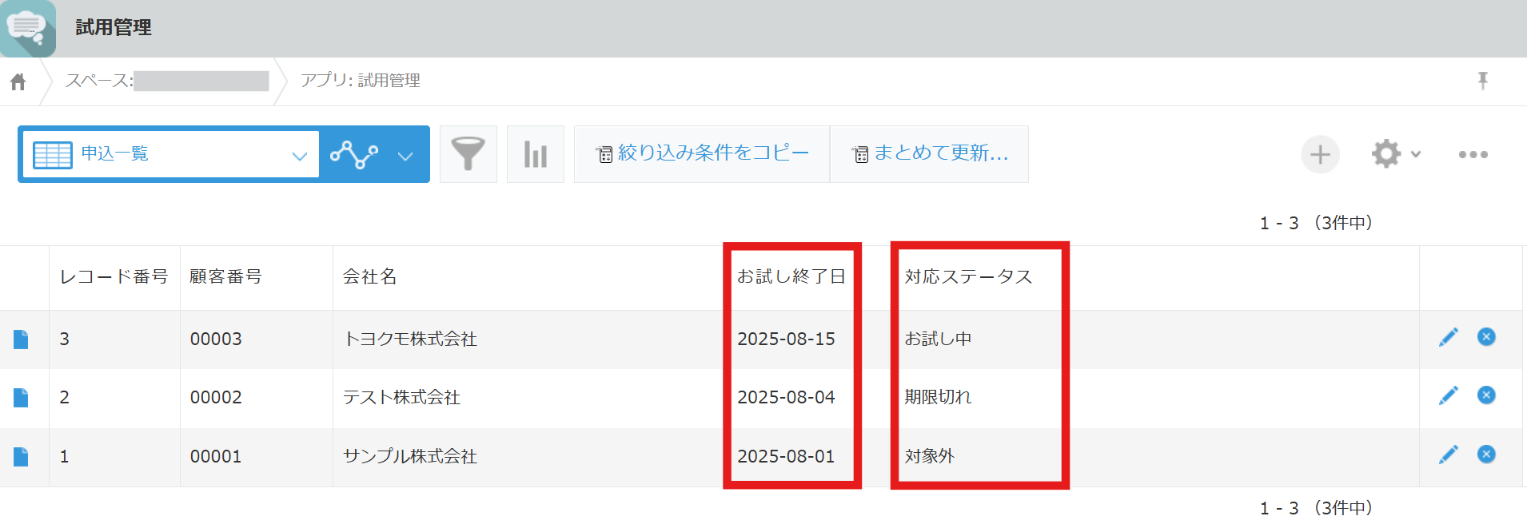Click the home icon in breadcrumb
Screen dimensions: 1527x528
tap(18, 81)
